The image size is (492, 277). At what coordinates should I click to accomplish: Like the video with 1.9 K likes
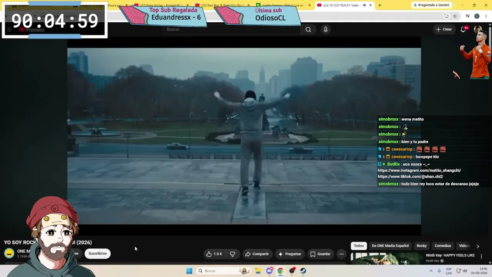(x=214, y=254)
